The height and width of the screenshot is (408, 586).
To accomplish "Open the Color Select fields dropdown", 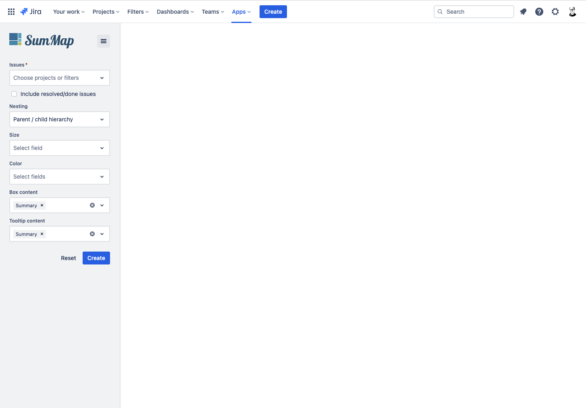I will (60, 177).
